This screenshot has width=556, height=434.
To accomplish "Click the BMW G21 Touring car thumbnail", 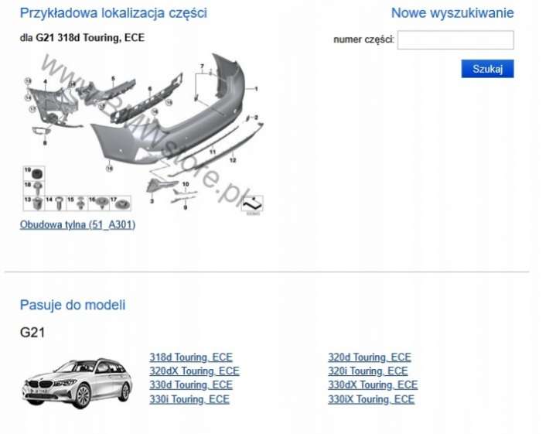I will [x=77, y=383].
